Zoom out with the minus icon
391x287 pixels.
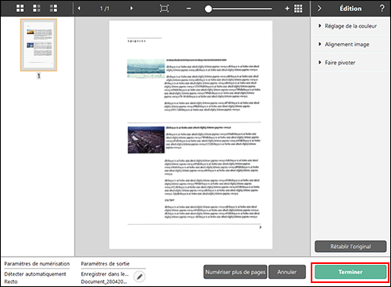click(x=188, y=9)
